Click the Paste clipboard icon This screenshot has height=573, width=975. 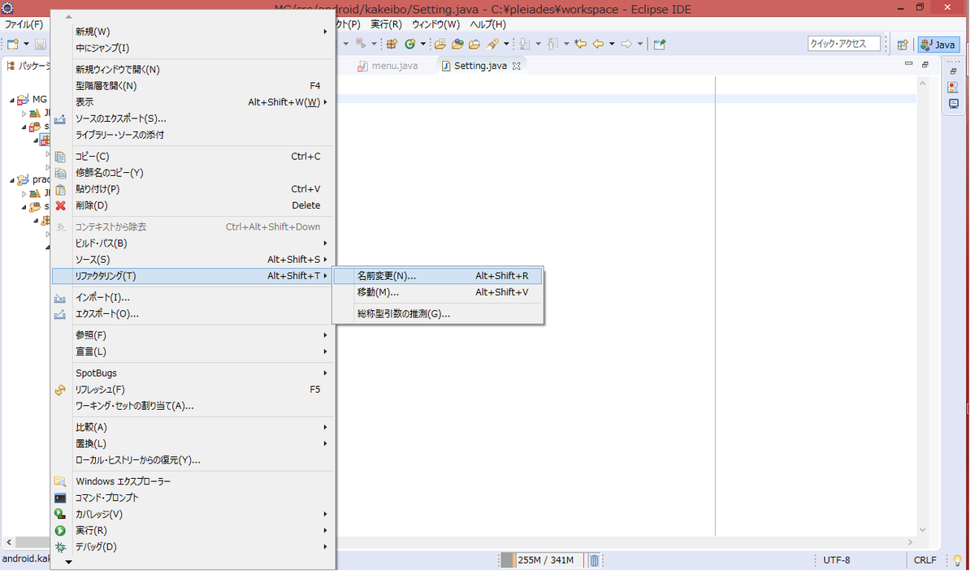pyautogui.click(x=60, y=189)
